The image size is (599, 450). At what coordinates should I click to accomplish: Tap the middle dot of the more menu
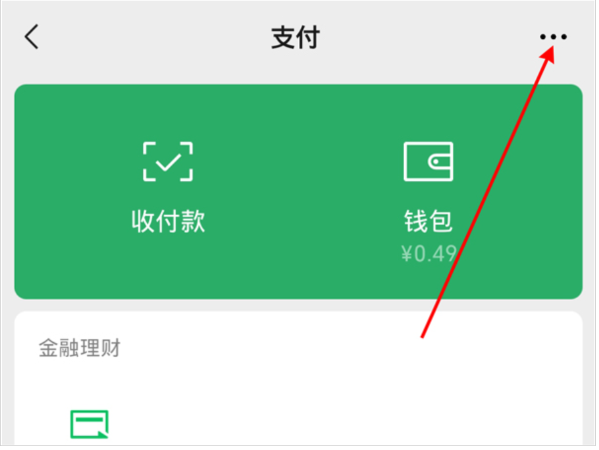pyautogui.click(x=553, y=37)
